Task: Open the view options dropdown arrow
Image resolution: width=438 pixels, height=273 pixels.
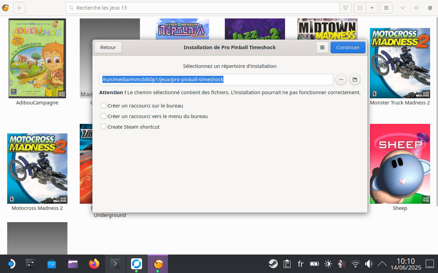Action: coord(372,8)
